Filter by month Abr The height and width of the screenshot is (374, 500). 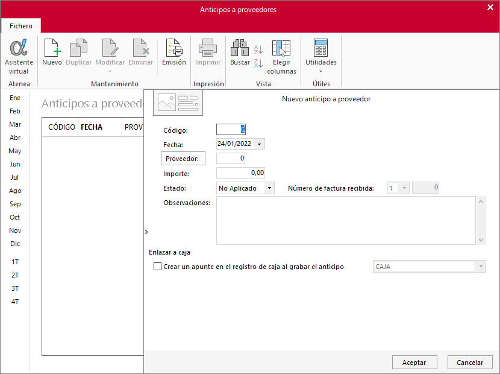click(x=15, y=138)
